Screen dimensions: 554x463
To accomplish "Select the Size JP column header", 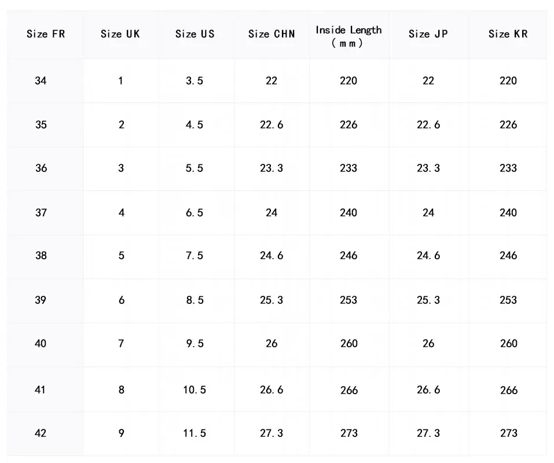I will [428, 34].
